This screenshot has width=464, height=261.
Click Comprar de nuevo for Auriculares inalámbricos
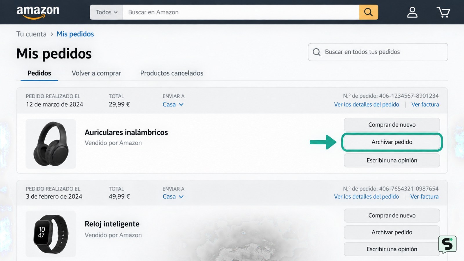(x=392, y=125)
